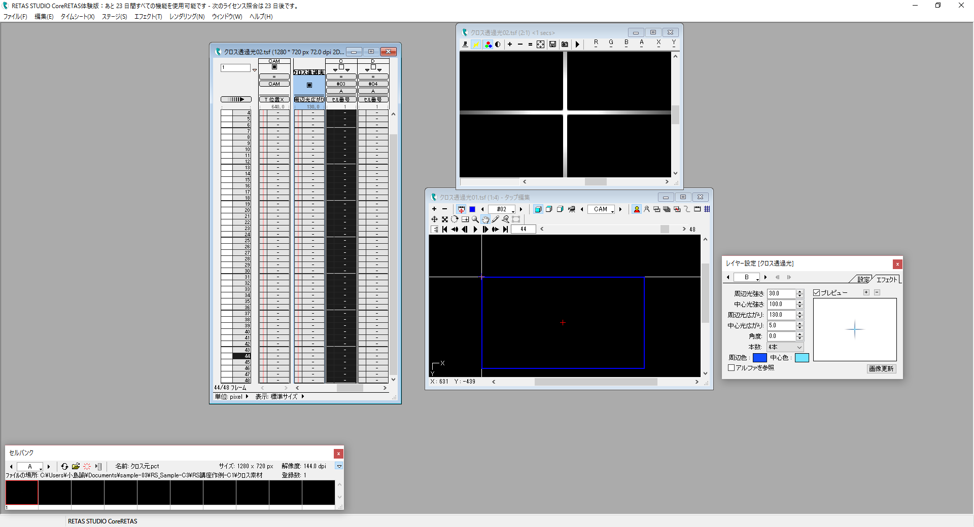Click the floppy disk save icon in preview
This screenshot has height=527, width=974.
(553, 45)
